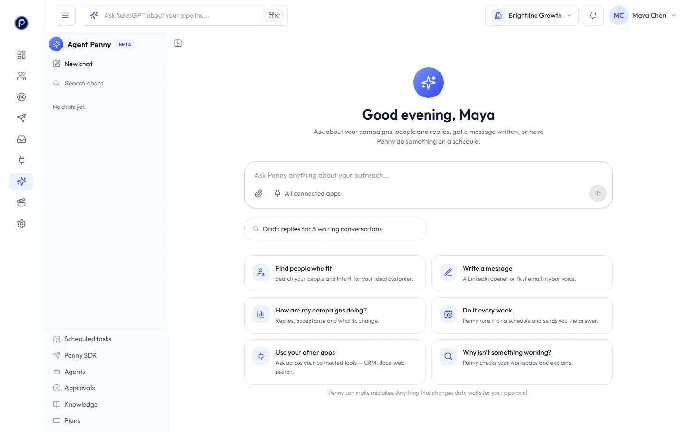This screenshot has height=432, width=691.
Task: Open Knowledge in sidebar
Action: point(104,404)
